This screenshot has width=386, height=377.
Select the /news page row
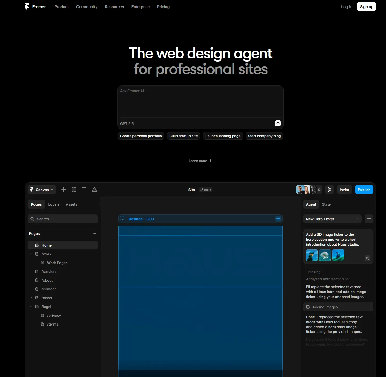pos(63,298)
